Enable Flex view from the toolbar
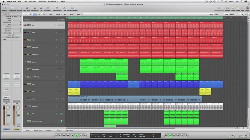Screen dimensions: 250x140 [41, 9]
